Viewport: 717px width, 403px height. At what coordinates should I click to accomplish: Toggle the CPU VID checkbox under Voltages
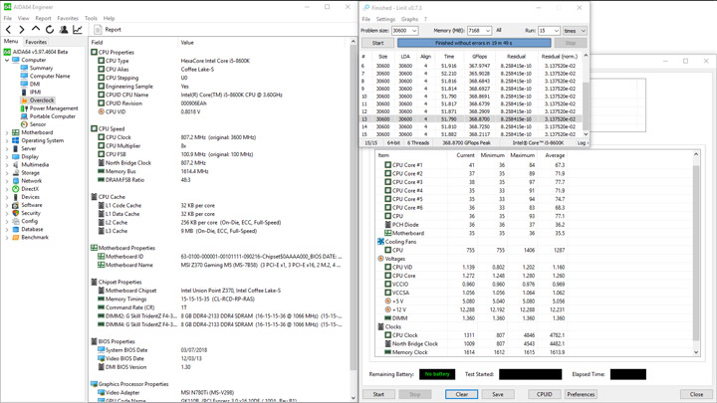point(387,267)
